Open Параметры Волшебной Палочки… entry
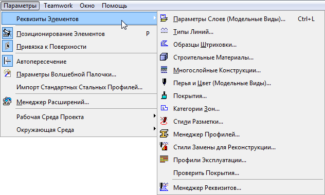Image resolution: width=325 pixels, height=195 pixels. coord(66,74)
